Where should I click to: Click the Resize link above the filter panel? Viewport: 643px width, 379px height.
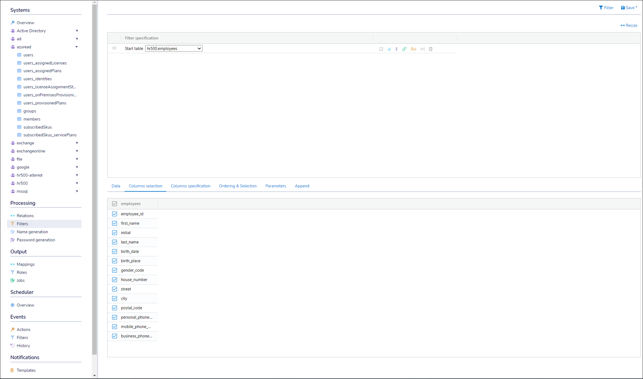(x=631, y=25)
